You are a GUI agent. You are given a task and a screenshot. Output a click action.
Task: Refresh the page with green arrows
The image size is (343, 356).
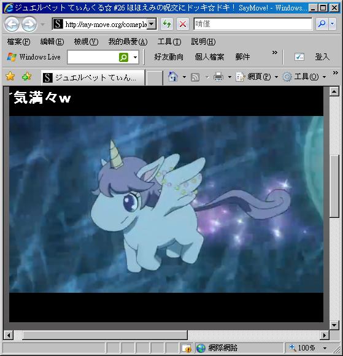click(x=167, y=24)
